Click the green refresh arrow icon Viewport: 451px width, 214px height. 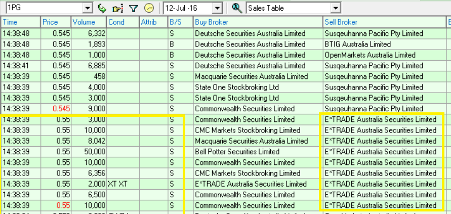tap(102, 8)
